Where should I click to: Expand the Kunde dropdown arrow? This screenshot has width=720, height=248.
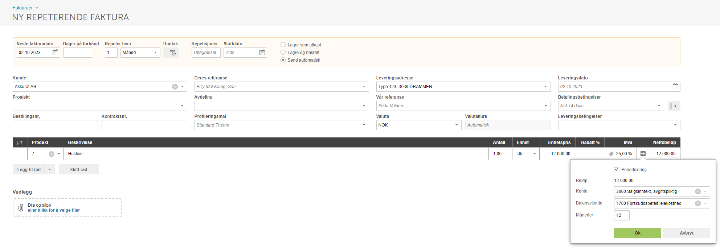tap(182, 87)
